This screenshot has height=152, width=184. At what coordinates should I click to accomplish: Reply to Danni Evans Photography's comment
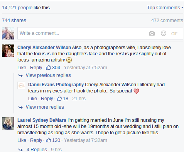[47, 99]
